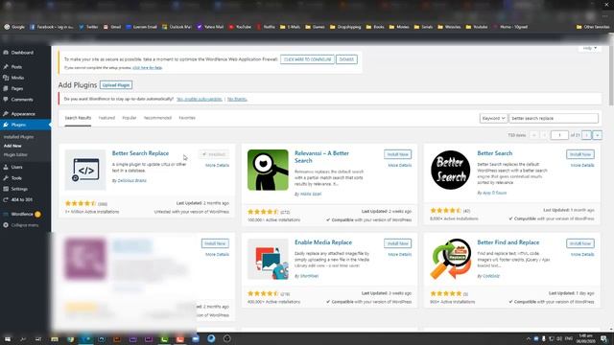This screenshot has width=614, height=345.
Task: Click the current page number field
Action: point(559,135)
